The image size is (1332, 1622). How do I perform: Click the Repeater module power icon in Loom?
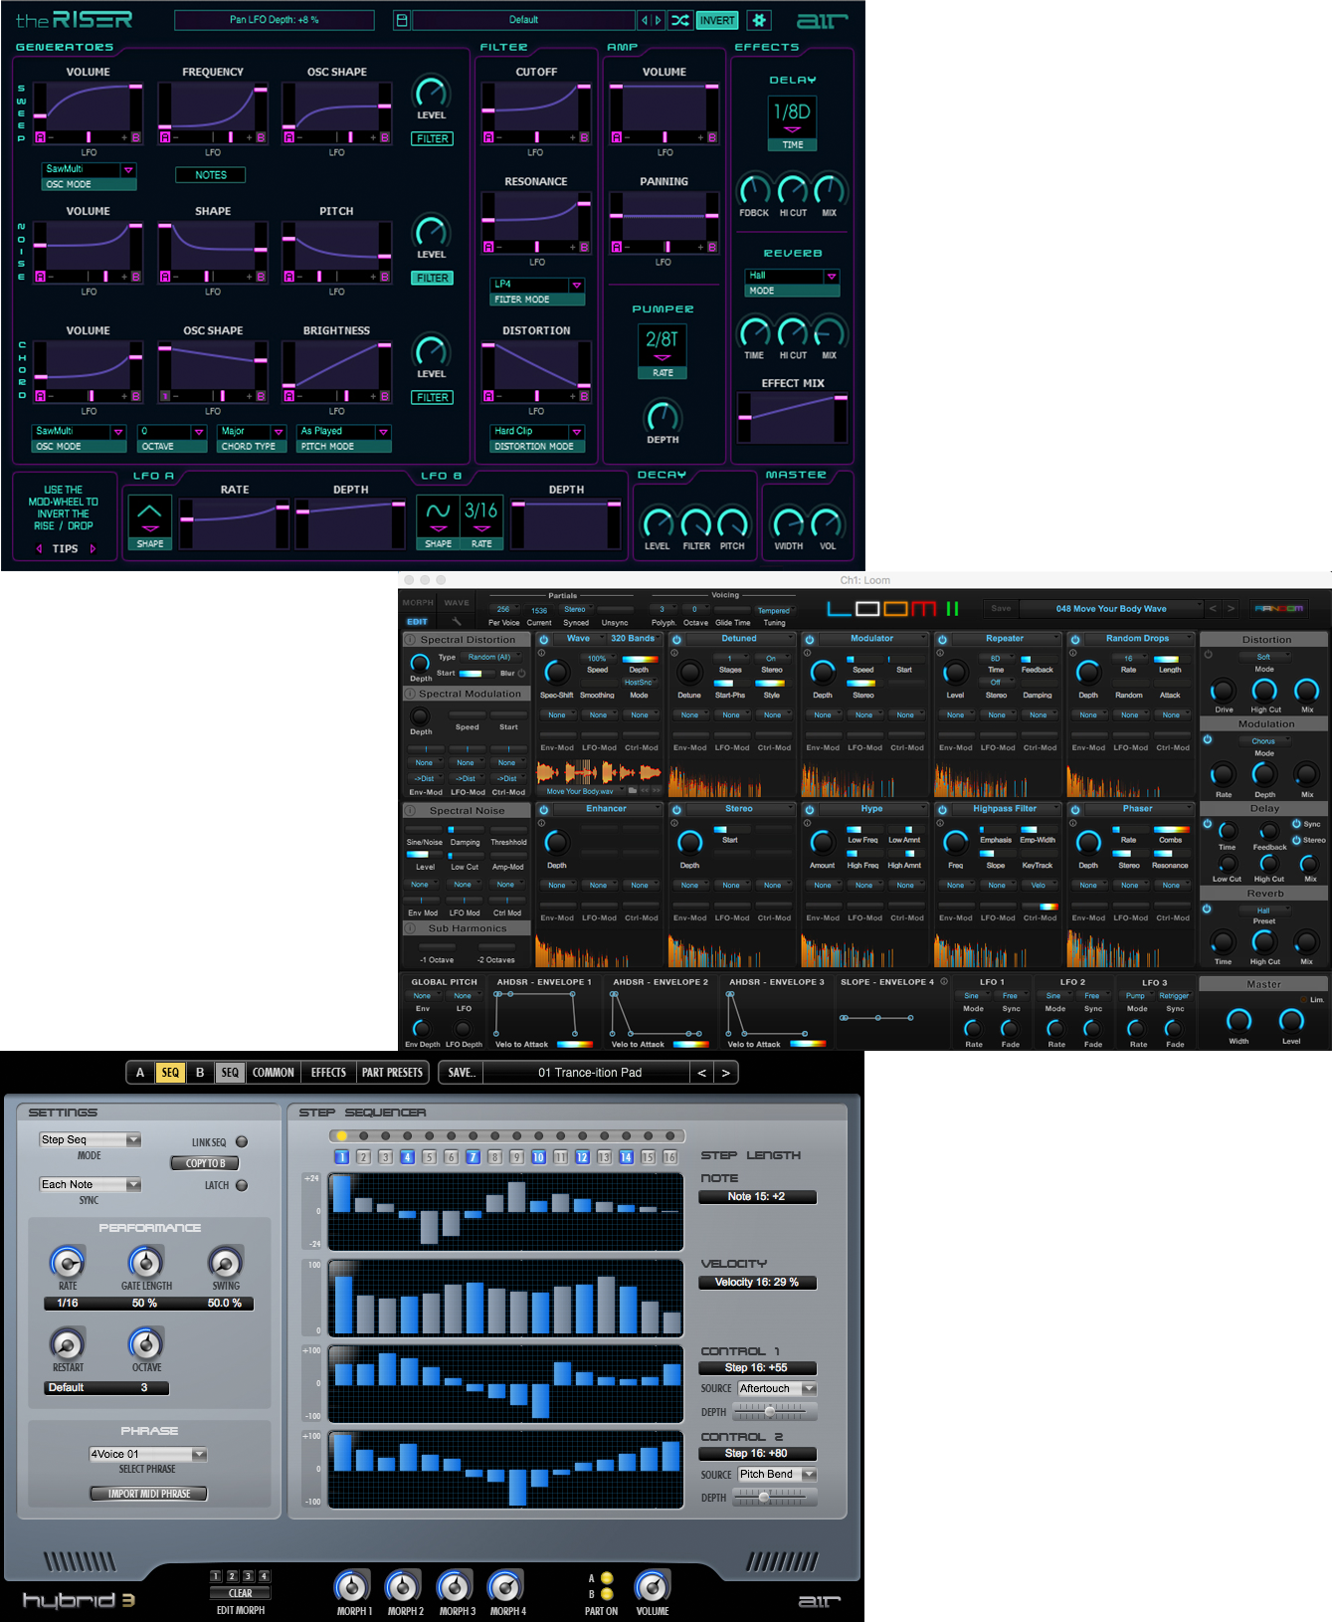coord(942,640)
